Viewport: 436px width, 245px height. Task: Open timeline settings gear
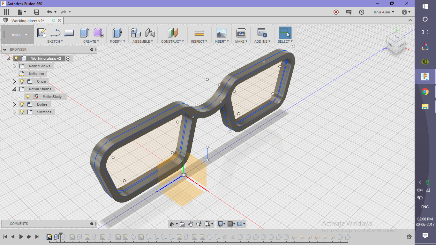[409, 237]
